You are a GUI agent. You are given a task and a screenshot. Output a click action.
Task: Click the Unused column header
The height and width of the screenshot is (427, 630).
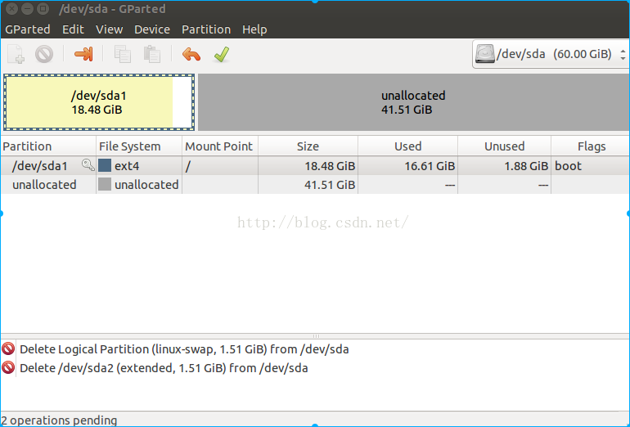tap(504, 146)
